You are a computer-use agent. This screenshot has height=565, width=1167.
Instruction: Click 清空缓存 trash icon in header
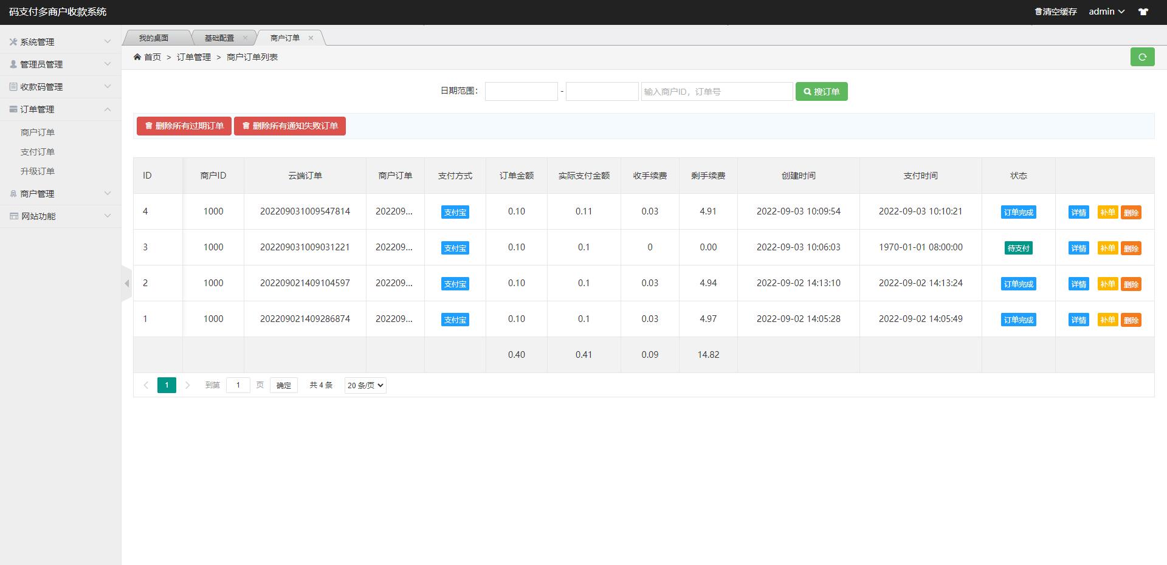[x=1038, y=12]
